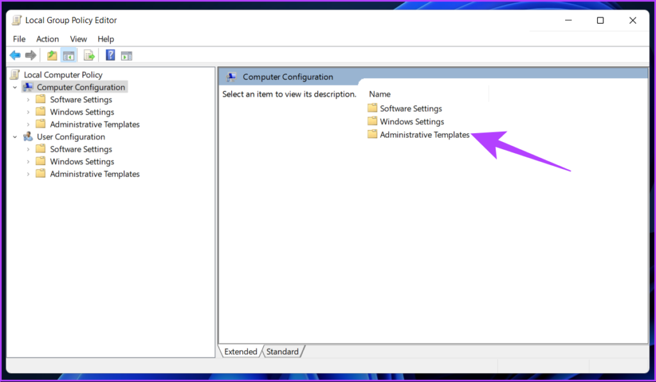Select Local Computer Policy root node
This screenshot has height=382, width=656.
coord(63,75)
